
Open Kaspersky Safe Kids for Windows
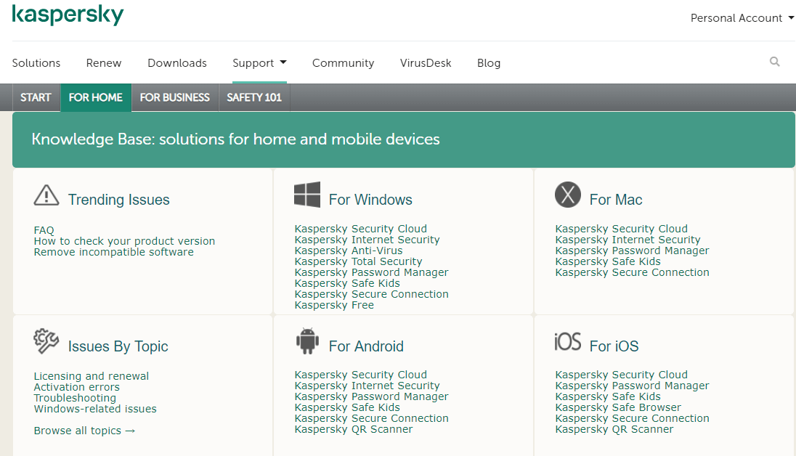(347, 283)
